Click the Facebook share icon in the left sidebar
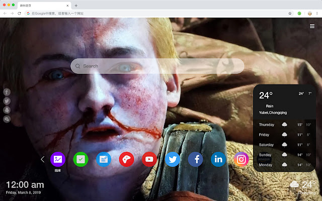 pyautogui.click(x=7, y=92)
